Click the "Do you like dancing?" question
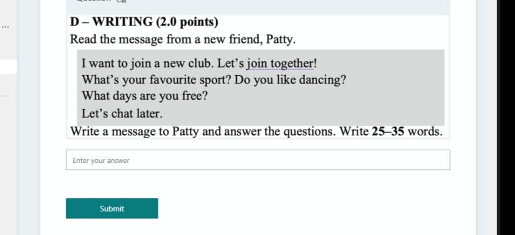 tap(290, 80)
